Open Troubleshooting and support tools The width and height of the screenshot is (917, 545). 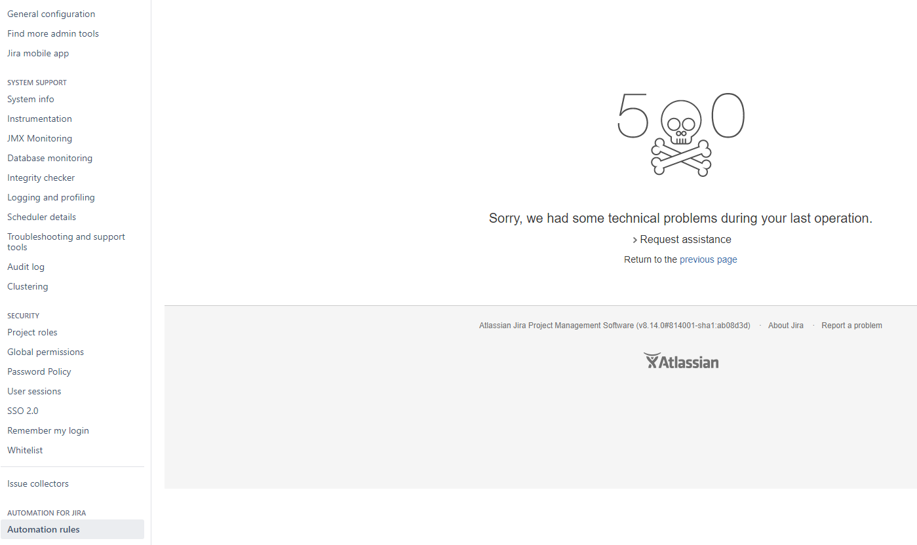click(66, 242)
